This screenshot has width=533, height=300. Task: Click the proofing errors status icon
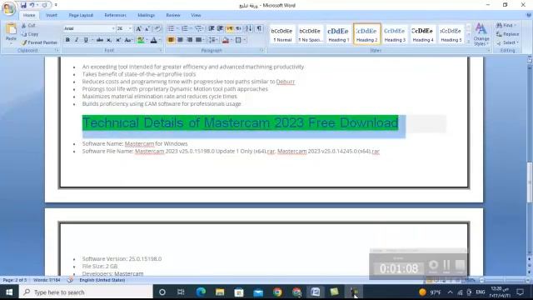pyautogui.click(x=70, y=280)
